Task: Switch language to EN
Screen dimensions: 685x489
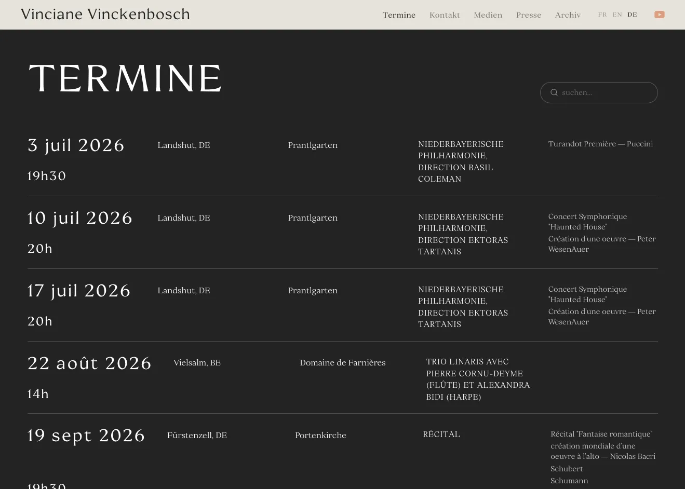Action: click(617, 15)
